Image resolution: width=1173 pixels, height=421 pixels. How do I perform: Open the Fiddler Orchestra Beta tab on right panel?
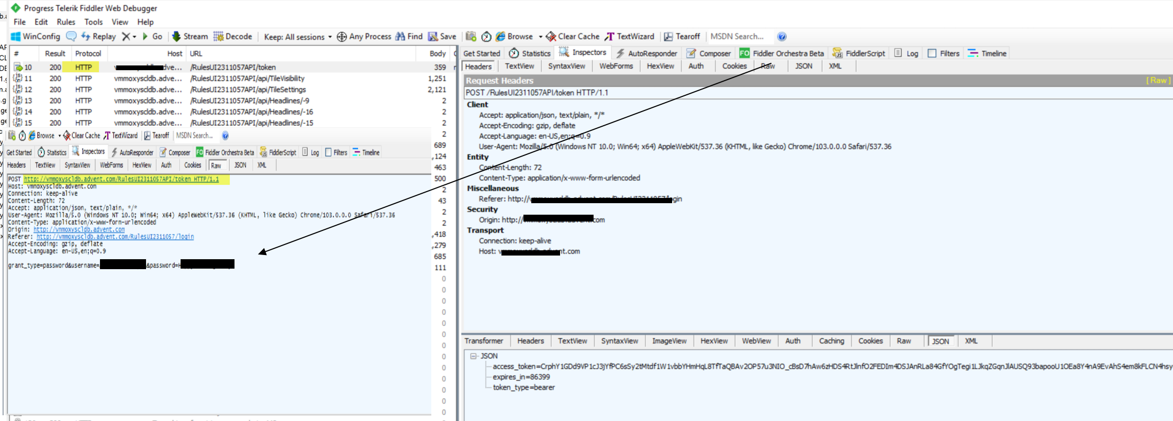[x=781, y=53]
